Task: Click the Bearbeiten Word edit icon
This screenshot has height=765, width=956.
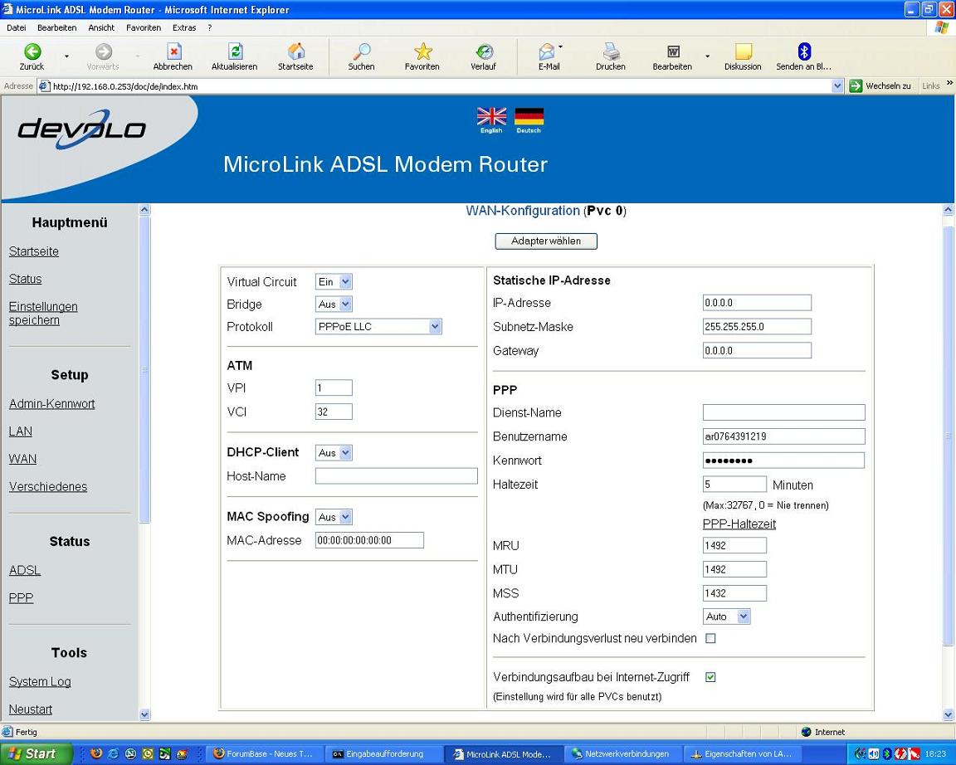Action: [x=673, y=51]
